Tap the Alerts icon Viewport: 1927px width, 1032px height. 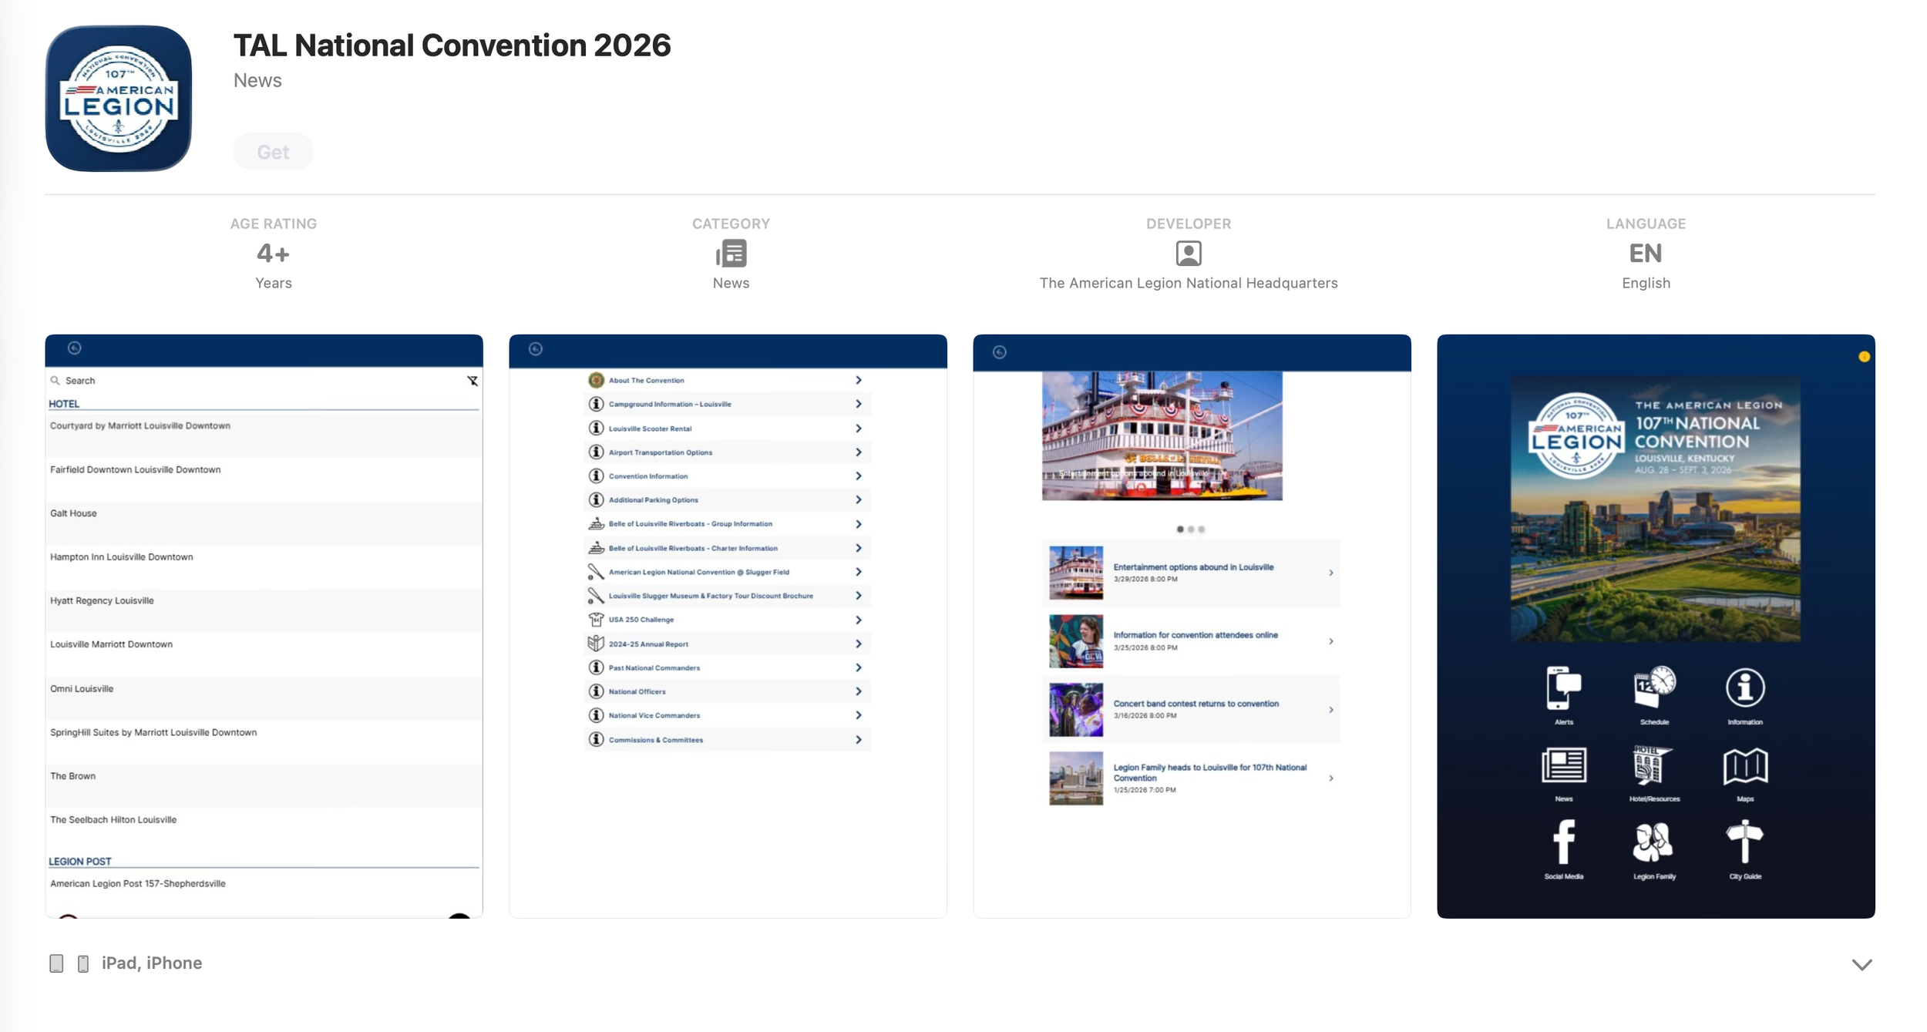[x=1564, y=687]
